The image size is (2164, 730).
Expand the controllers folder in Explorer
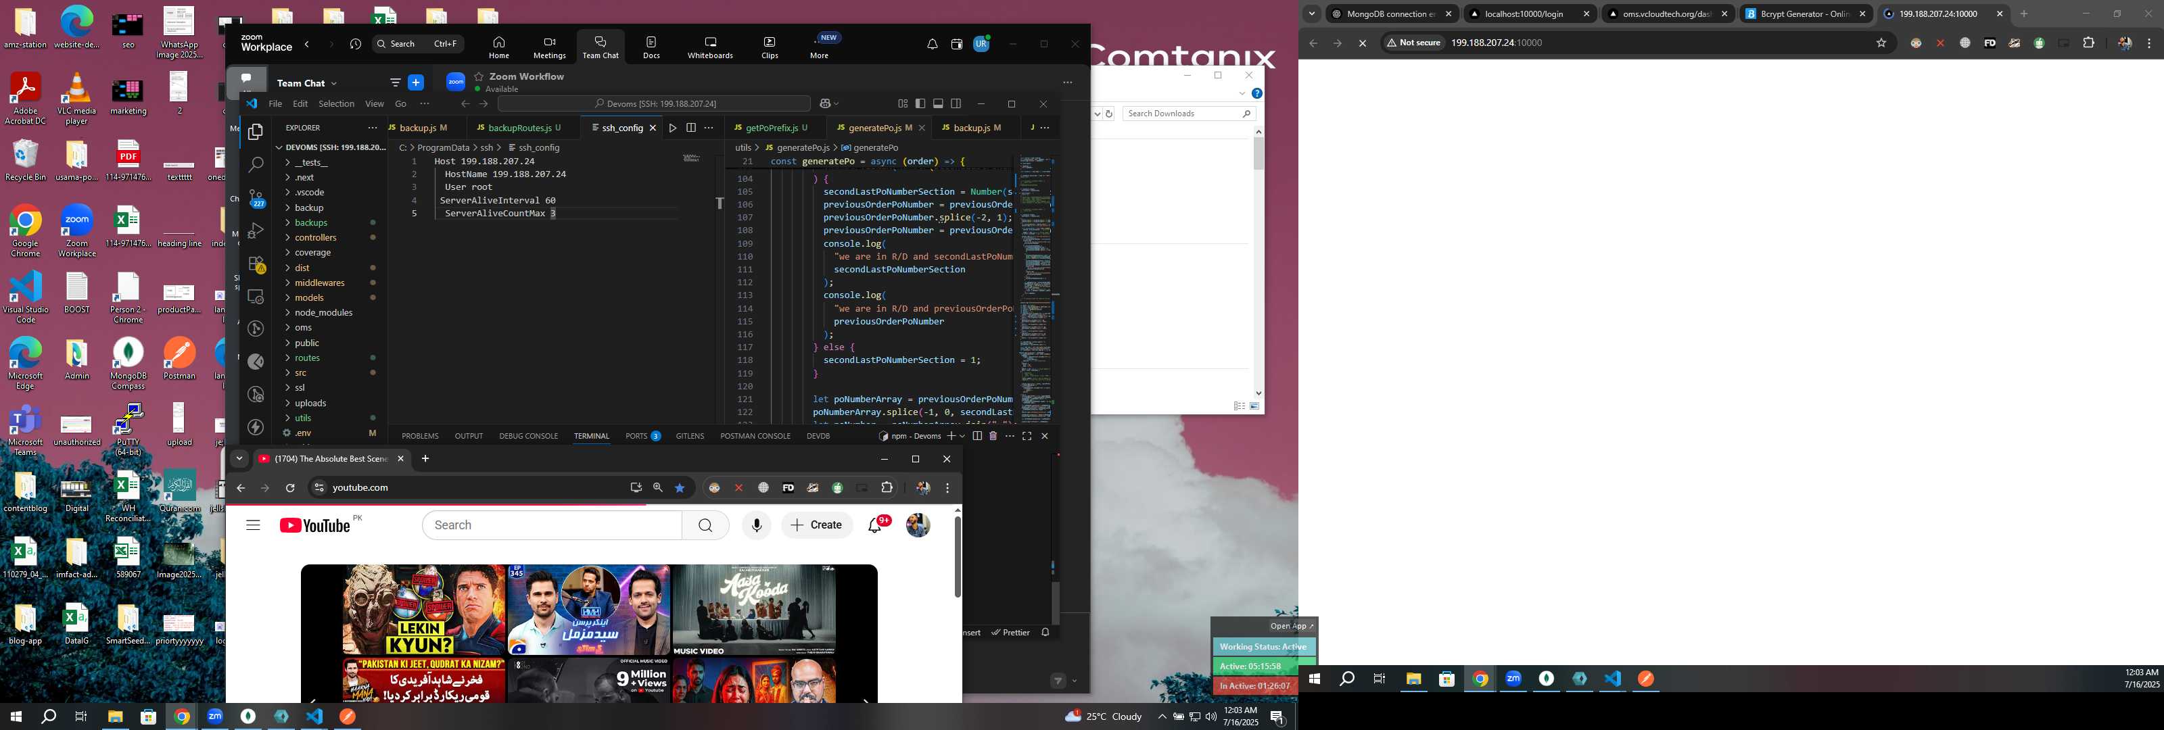[x=315, y=238]
